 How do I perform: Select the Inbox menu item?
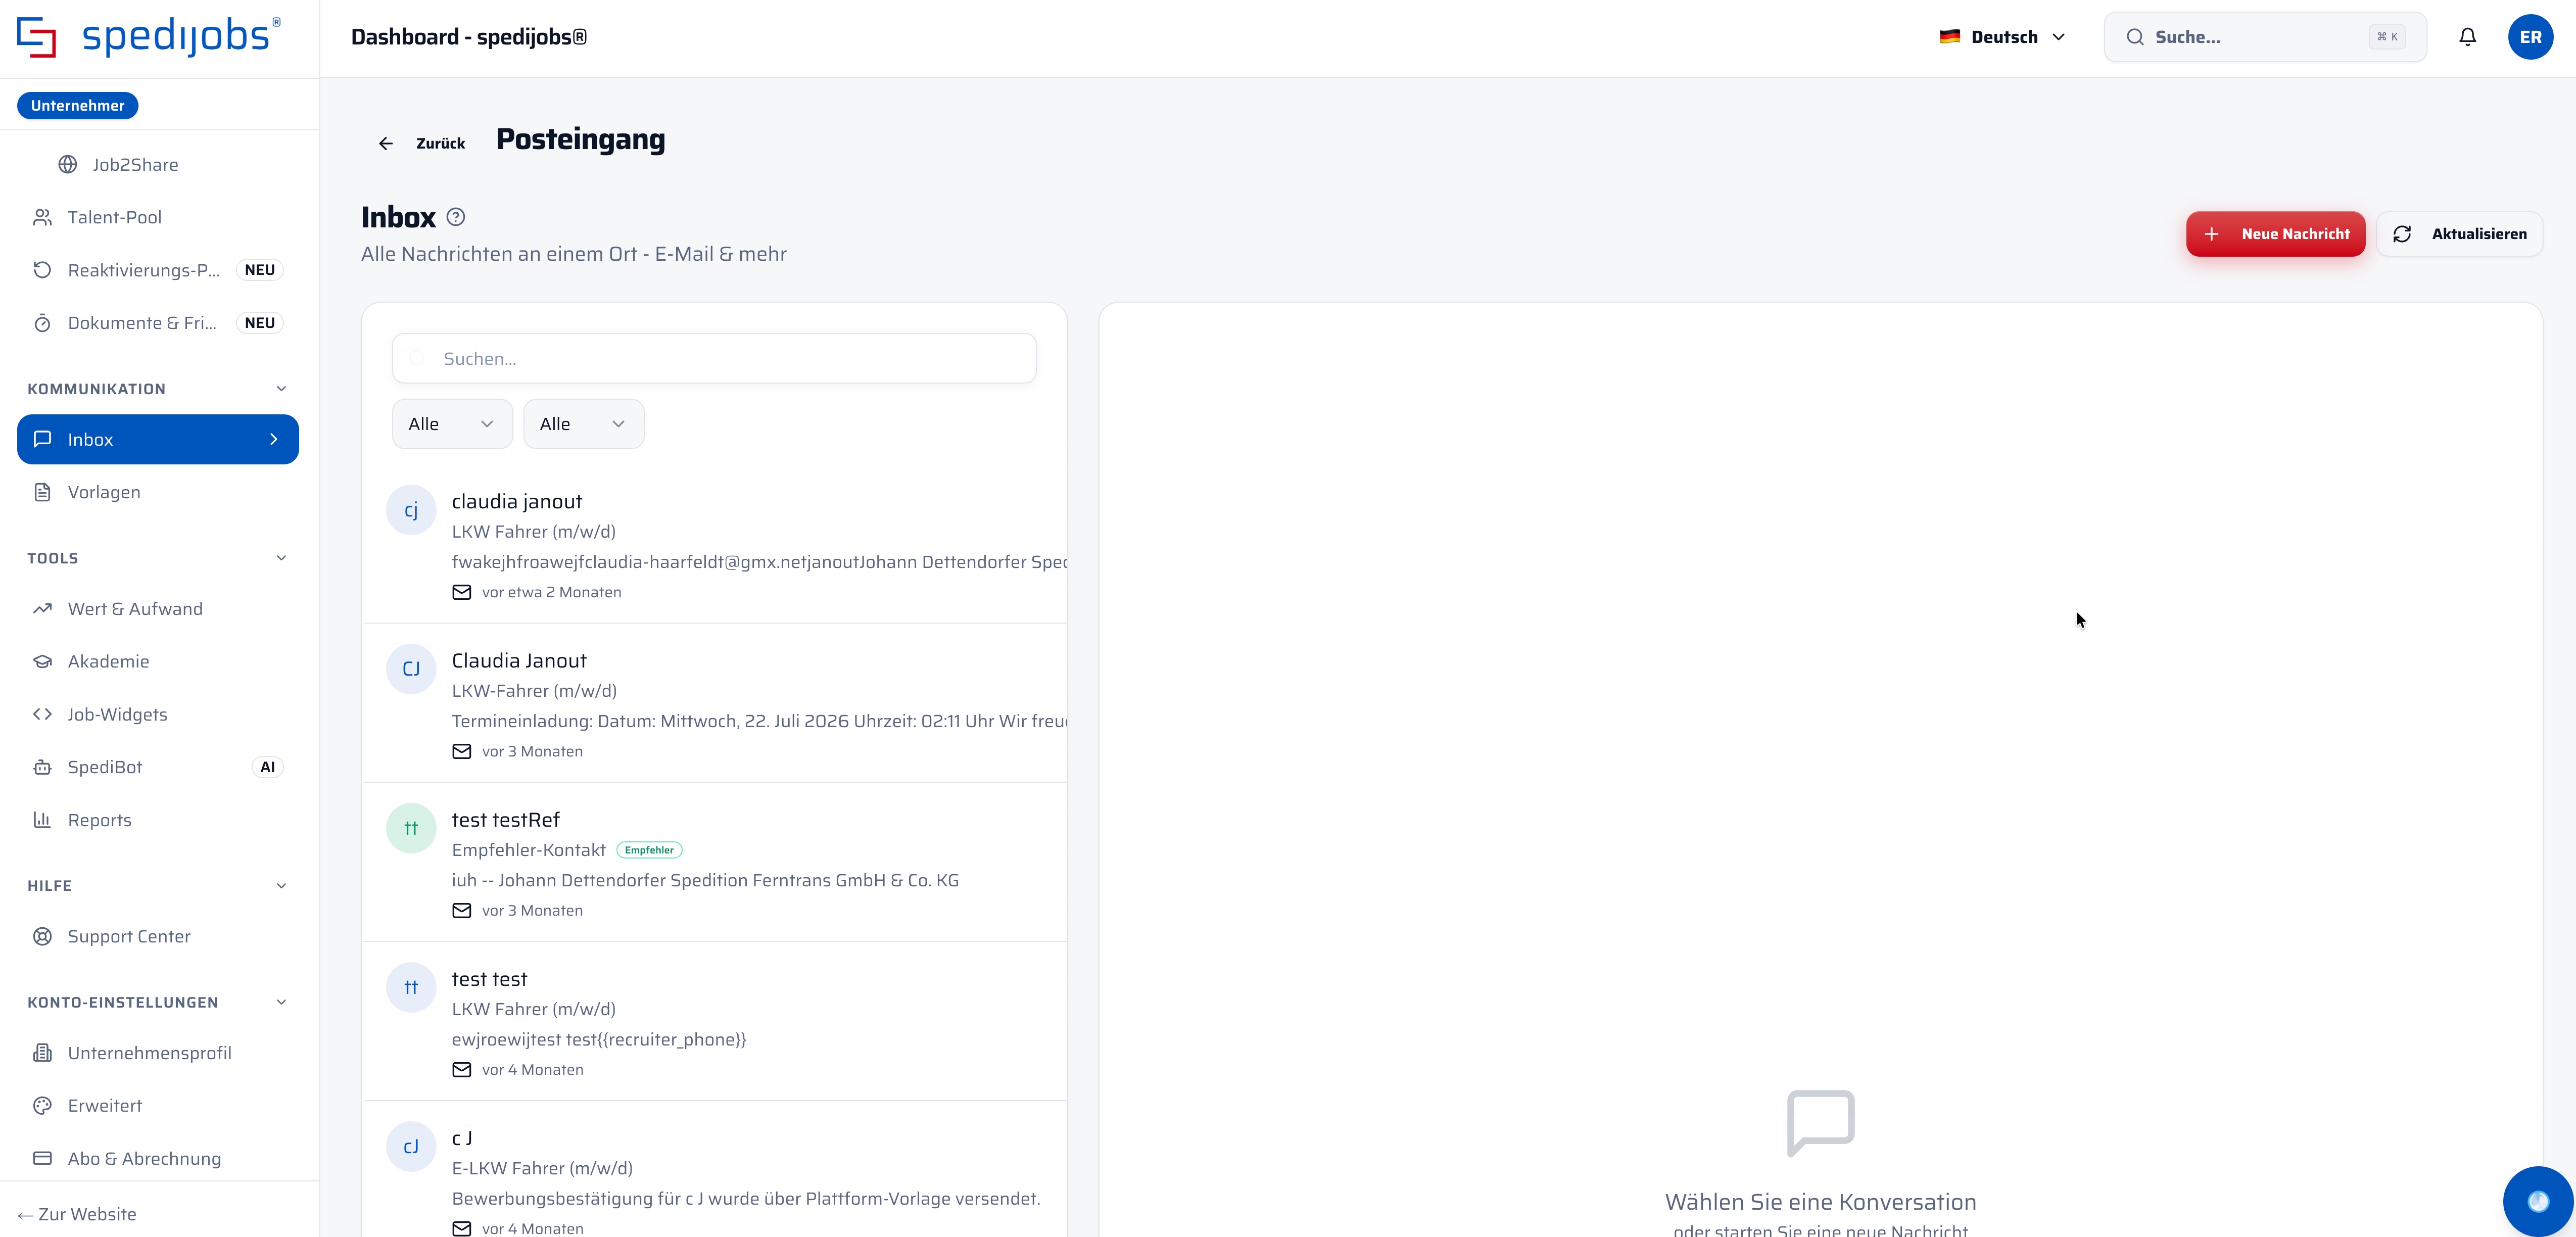(x=158, y=439)
